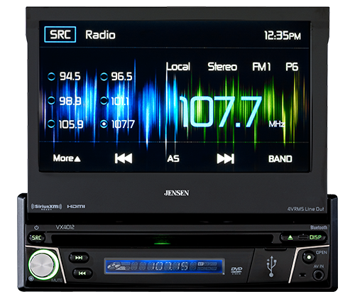Click the faceplate next track button
Image resolution: width=355 pixels, height=299 pixels.
pos(79,258)
